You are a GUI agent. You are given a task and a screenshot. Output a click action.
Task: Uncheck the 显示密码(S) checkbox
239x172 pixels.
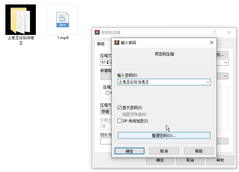click(119, 108)
